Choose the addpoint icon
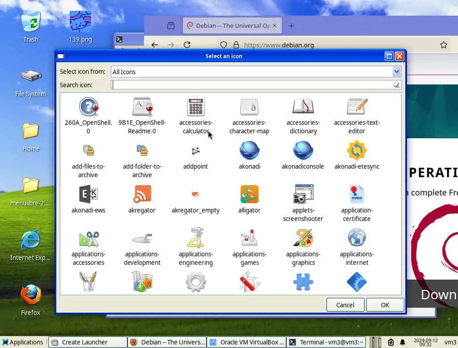The height and width of the screenshot is (348, 458). click(x=196, y=151)
